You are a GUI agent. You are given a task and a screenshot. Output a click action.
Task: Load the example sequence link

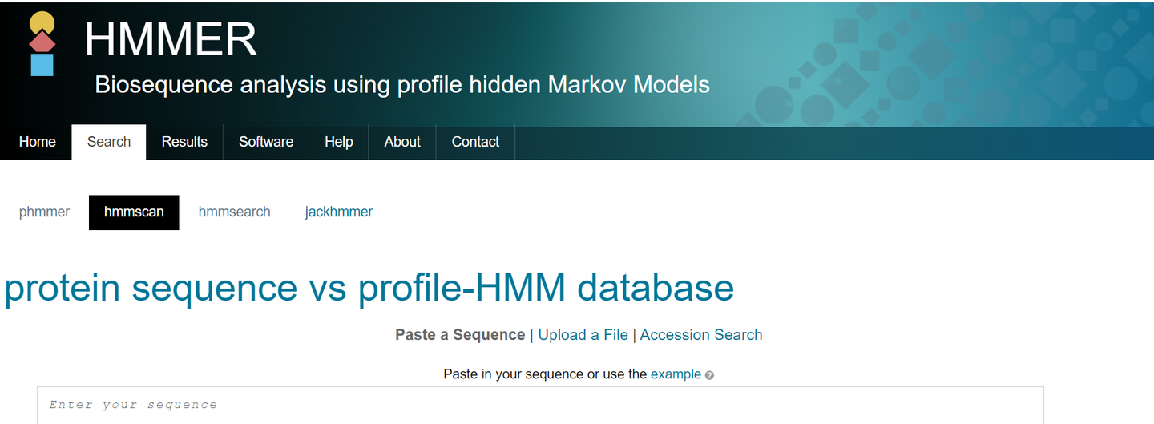(x=676, y=374)
